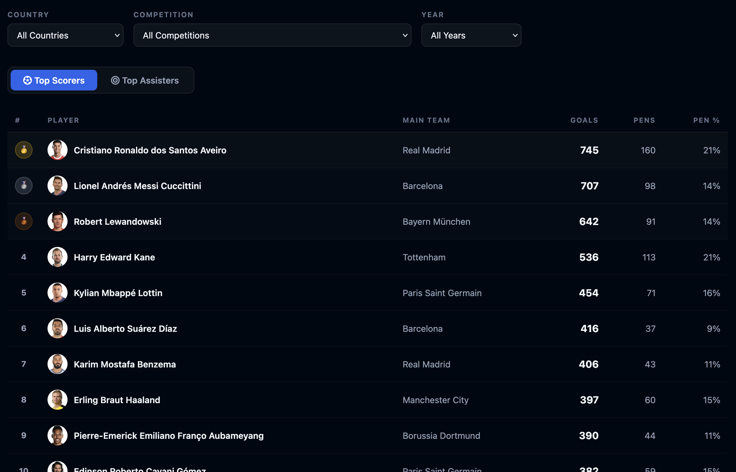This screenshot has height=472, width=736.
Task: Click Real Madrid in Benzema's row
Action: click(426, 364)
